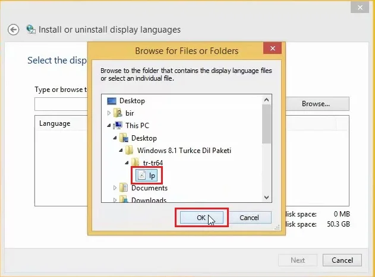The height and width of the screenshot is (277, 375).
Task: Select the Desktop folder under This PC
Action: pyautogui.click(x=144, y=138)
